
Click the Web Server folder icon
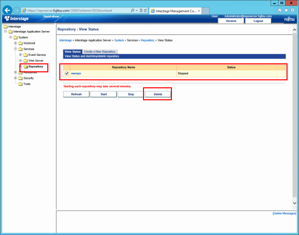click(x=25, y=61)
